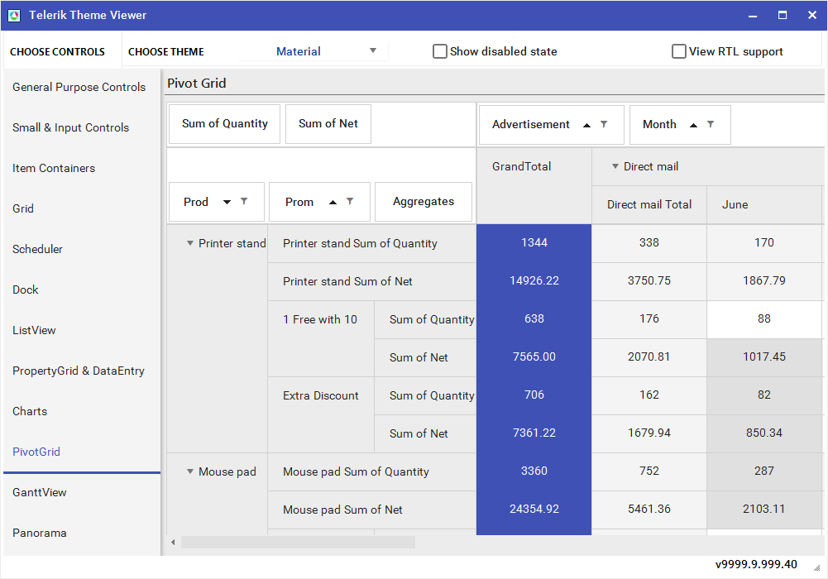This screenshot has width=828, height=579.
Task: Click the Prod field sort arrow
Action: (227, 202)
